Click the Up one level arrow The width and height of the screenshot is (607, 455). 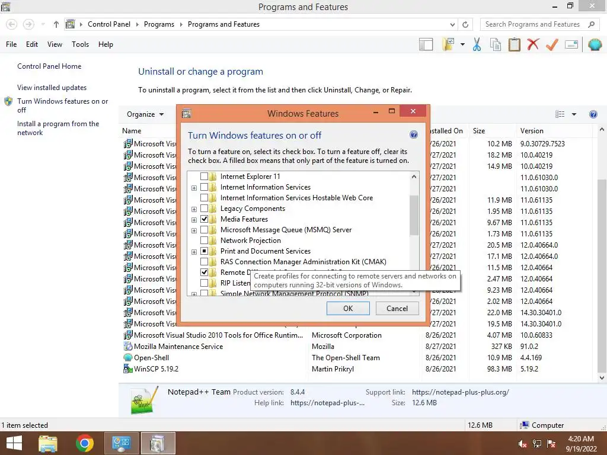(56, 24)
